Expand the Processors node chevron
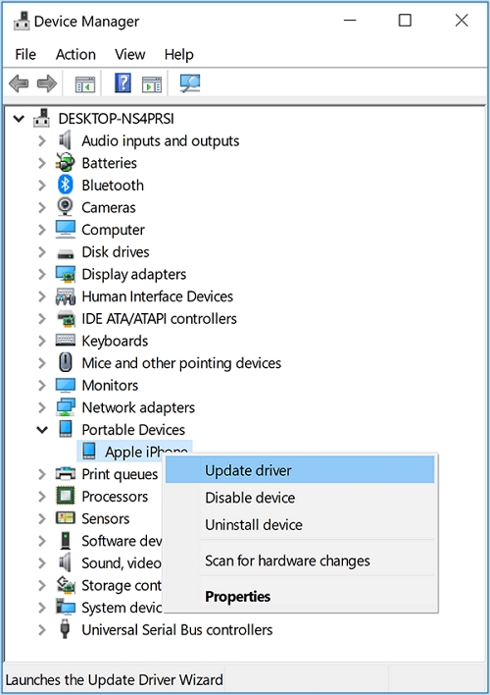Image resolution: width=490 pixels, height=695 pixels. (42, 496)
